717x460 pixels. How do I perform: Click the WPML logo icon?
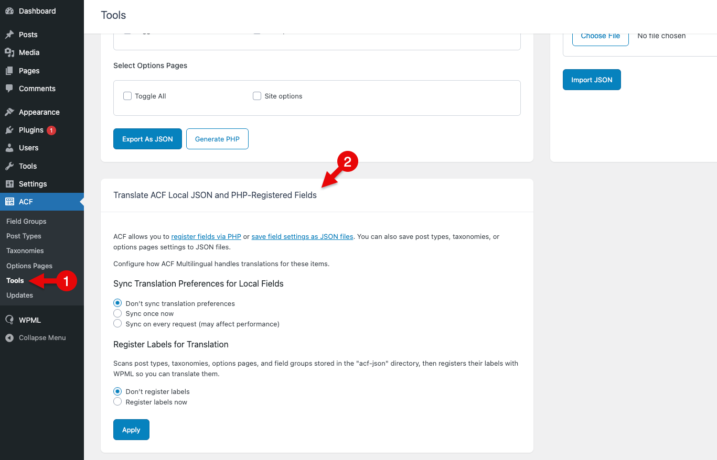coord(9,320)
